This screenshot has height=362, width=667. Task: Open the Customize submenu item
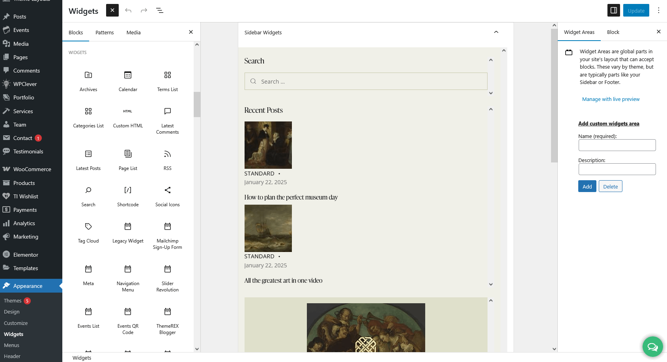click(x=16, y=323)
